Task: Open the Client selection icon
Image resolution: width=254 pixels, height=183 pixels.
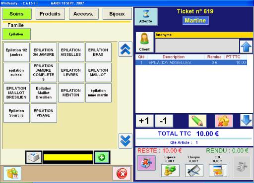Action: (x=144, y=42)
